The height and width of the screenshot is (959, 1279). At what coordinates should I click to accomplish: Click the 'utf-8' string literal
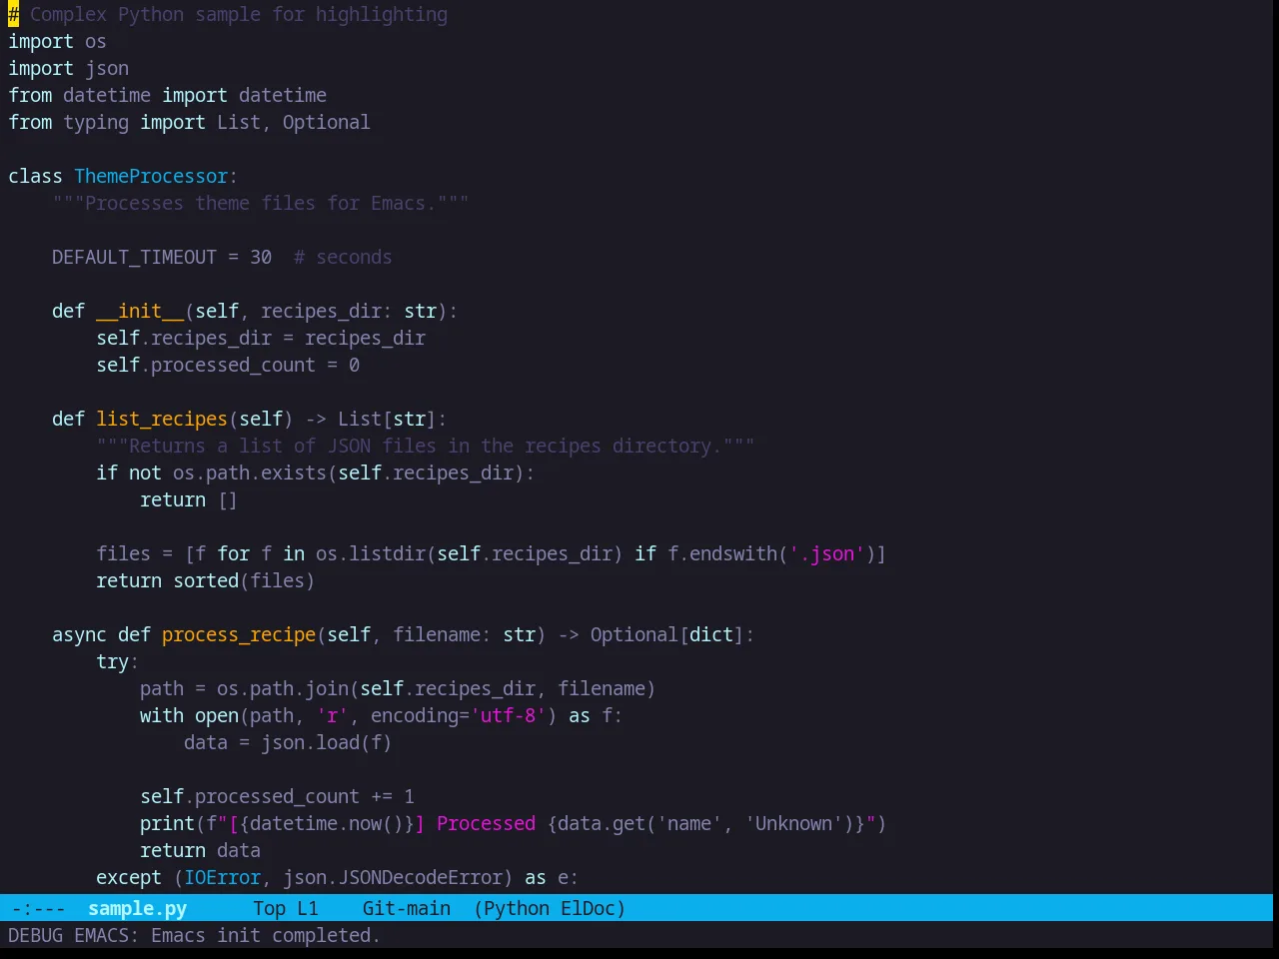(508, 715)
